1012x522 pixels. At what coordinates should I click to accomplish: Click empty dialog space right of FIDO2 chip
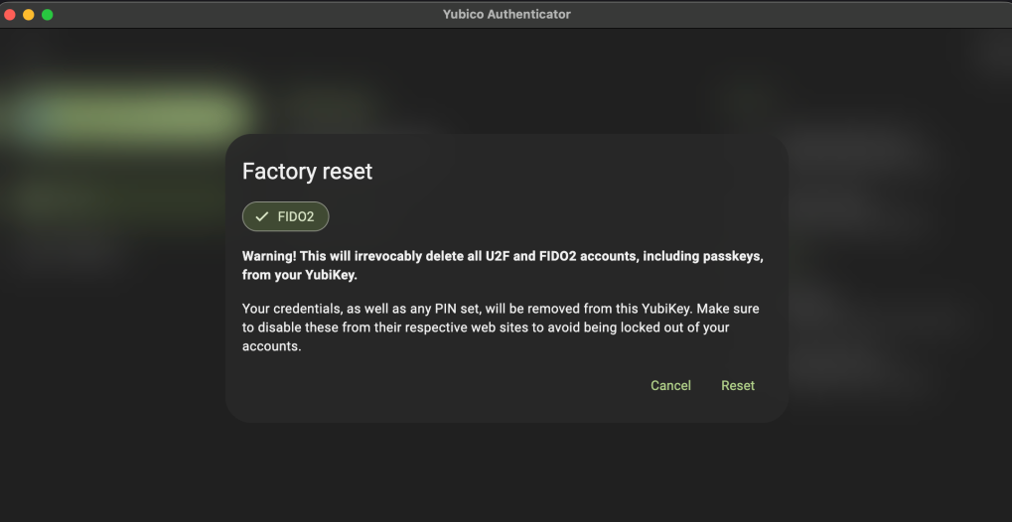[546, 216]
